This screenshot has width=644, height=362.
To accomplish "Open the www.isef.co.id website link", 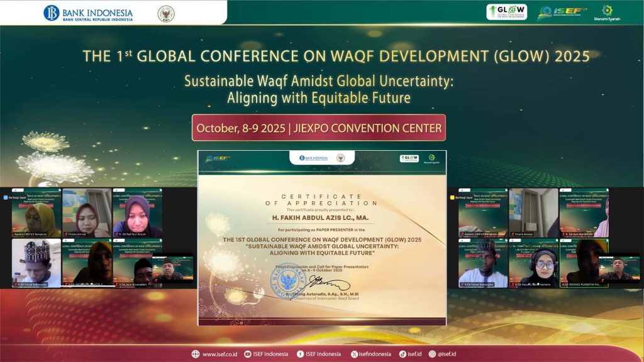I will tap(219, 354).
